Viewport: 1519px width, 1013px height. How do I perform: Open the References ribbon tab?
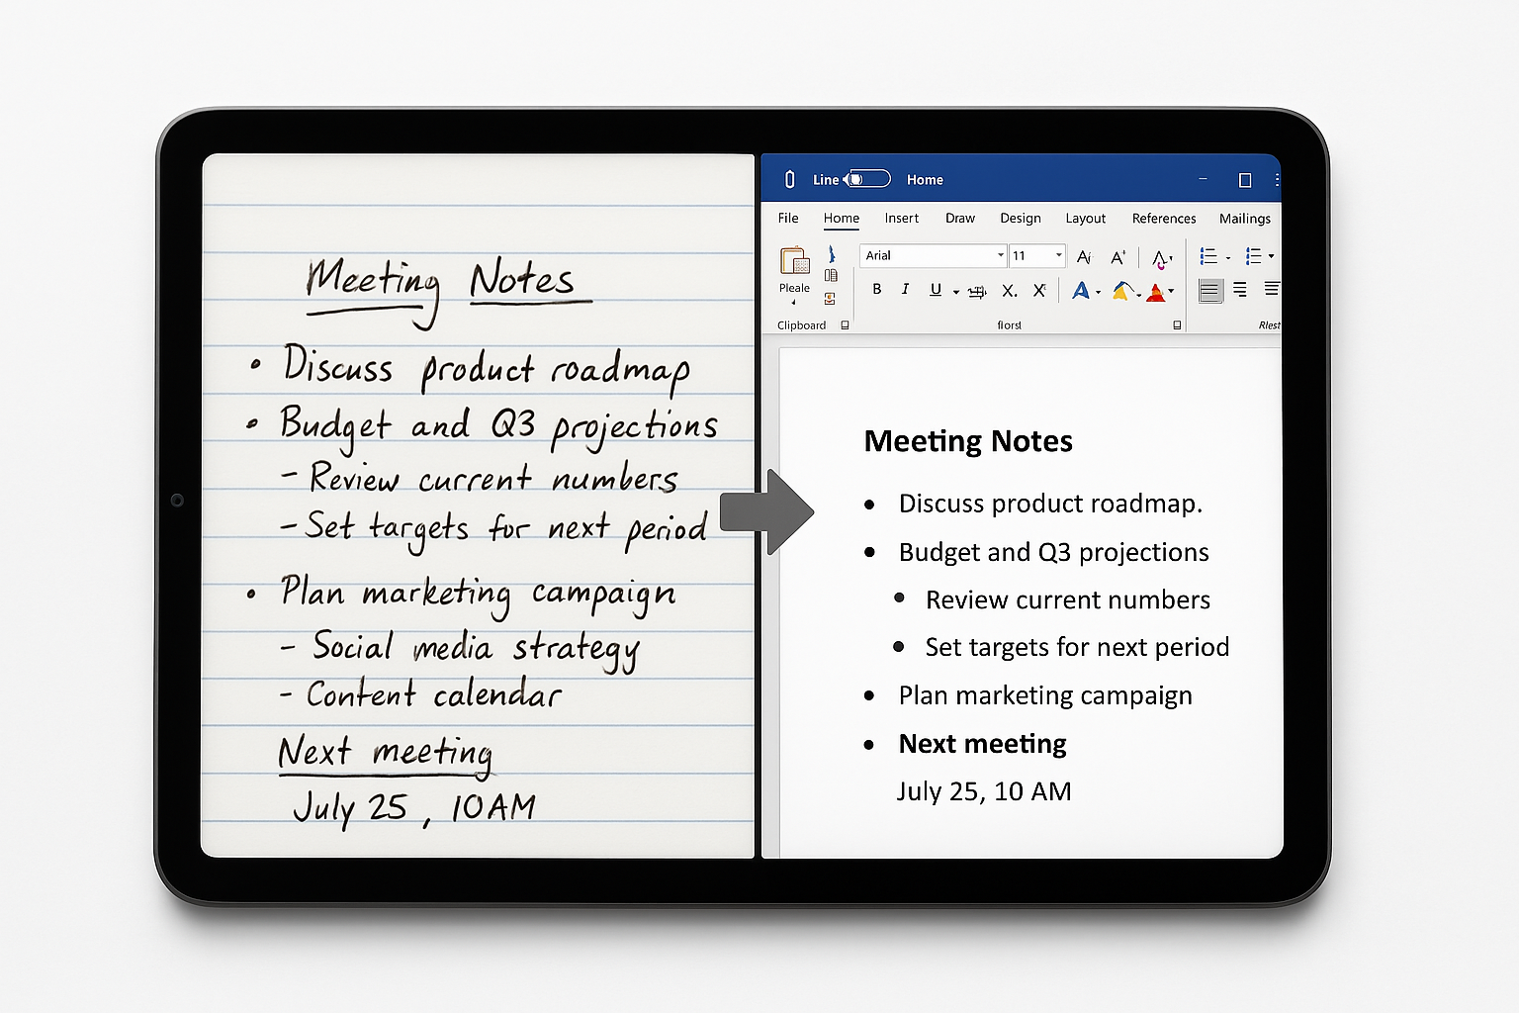point(1164,218)
